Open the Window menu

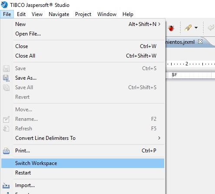[x=107, y=14]
